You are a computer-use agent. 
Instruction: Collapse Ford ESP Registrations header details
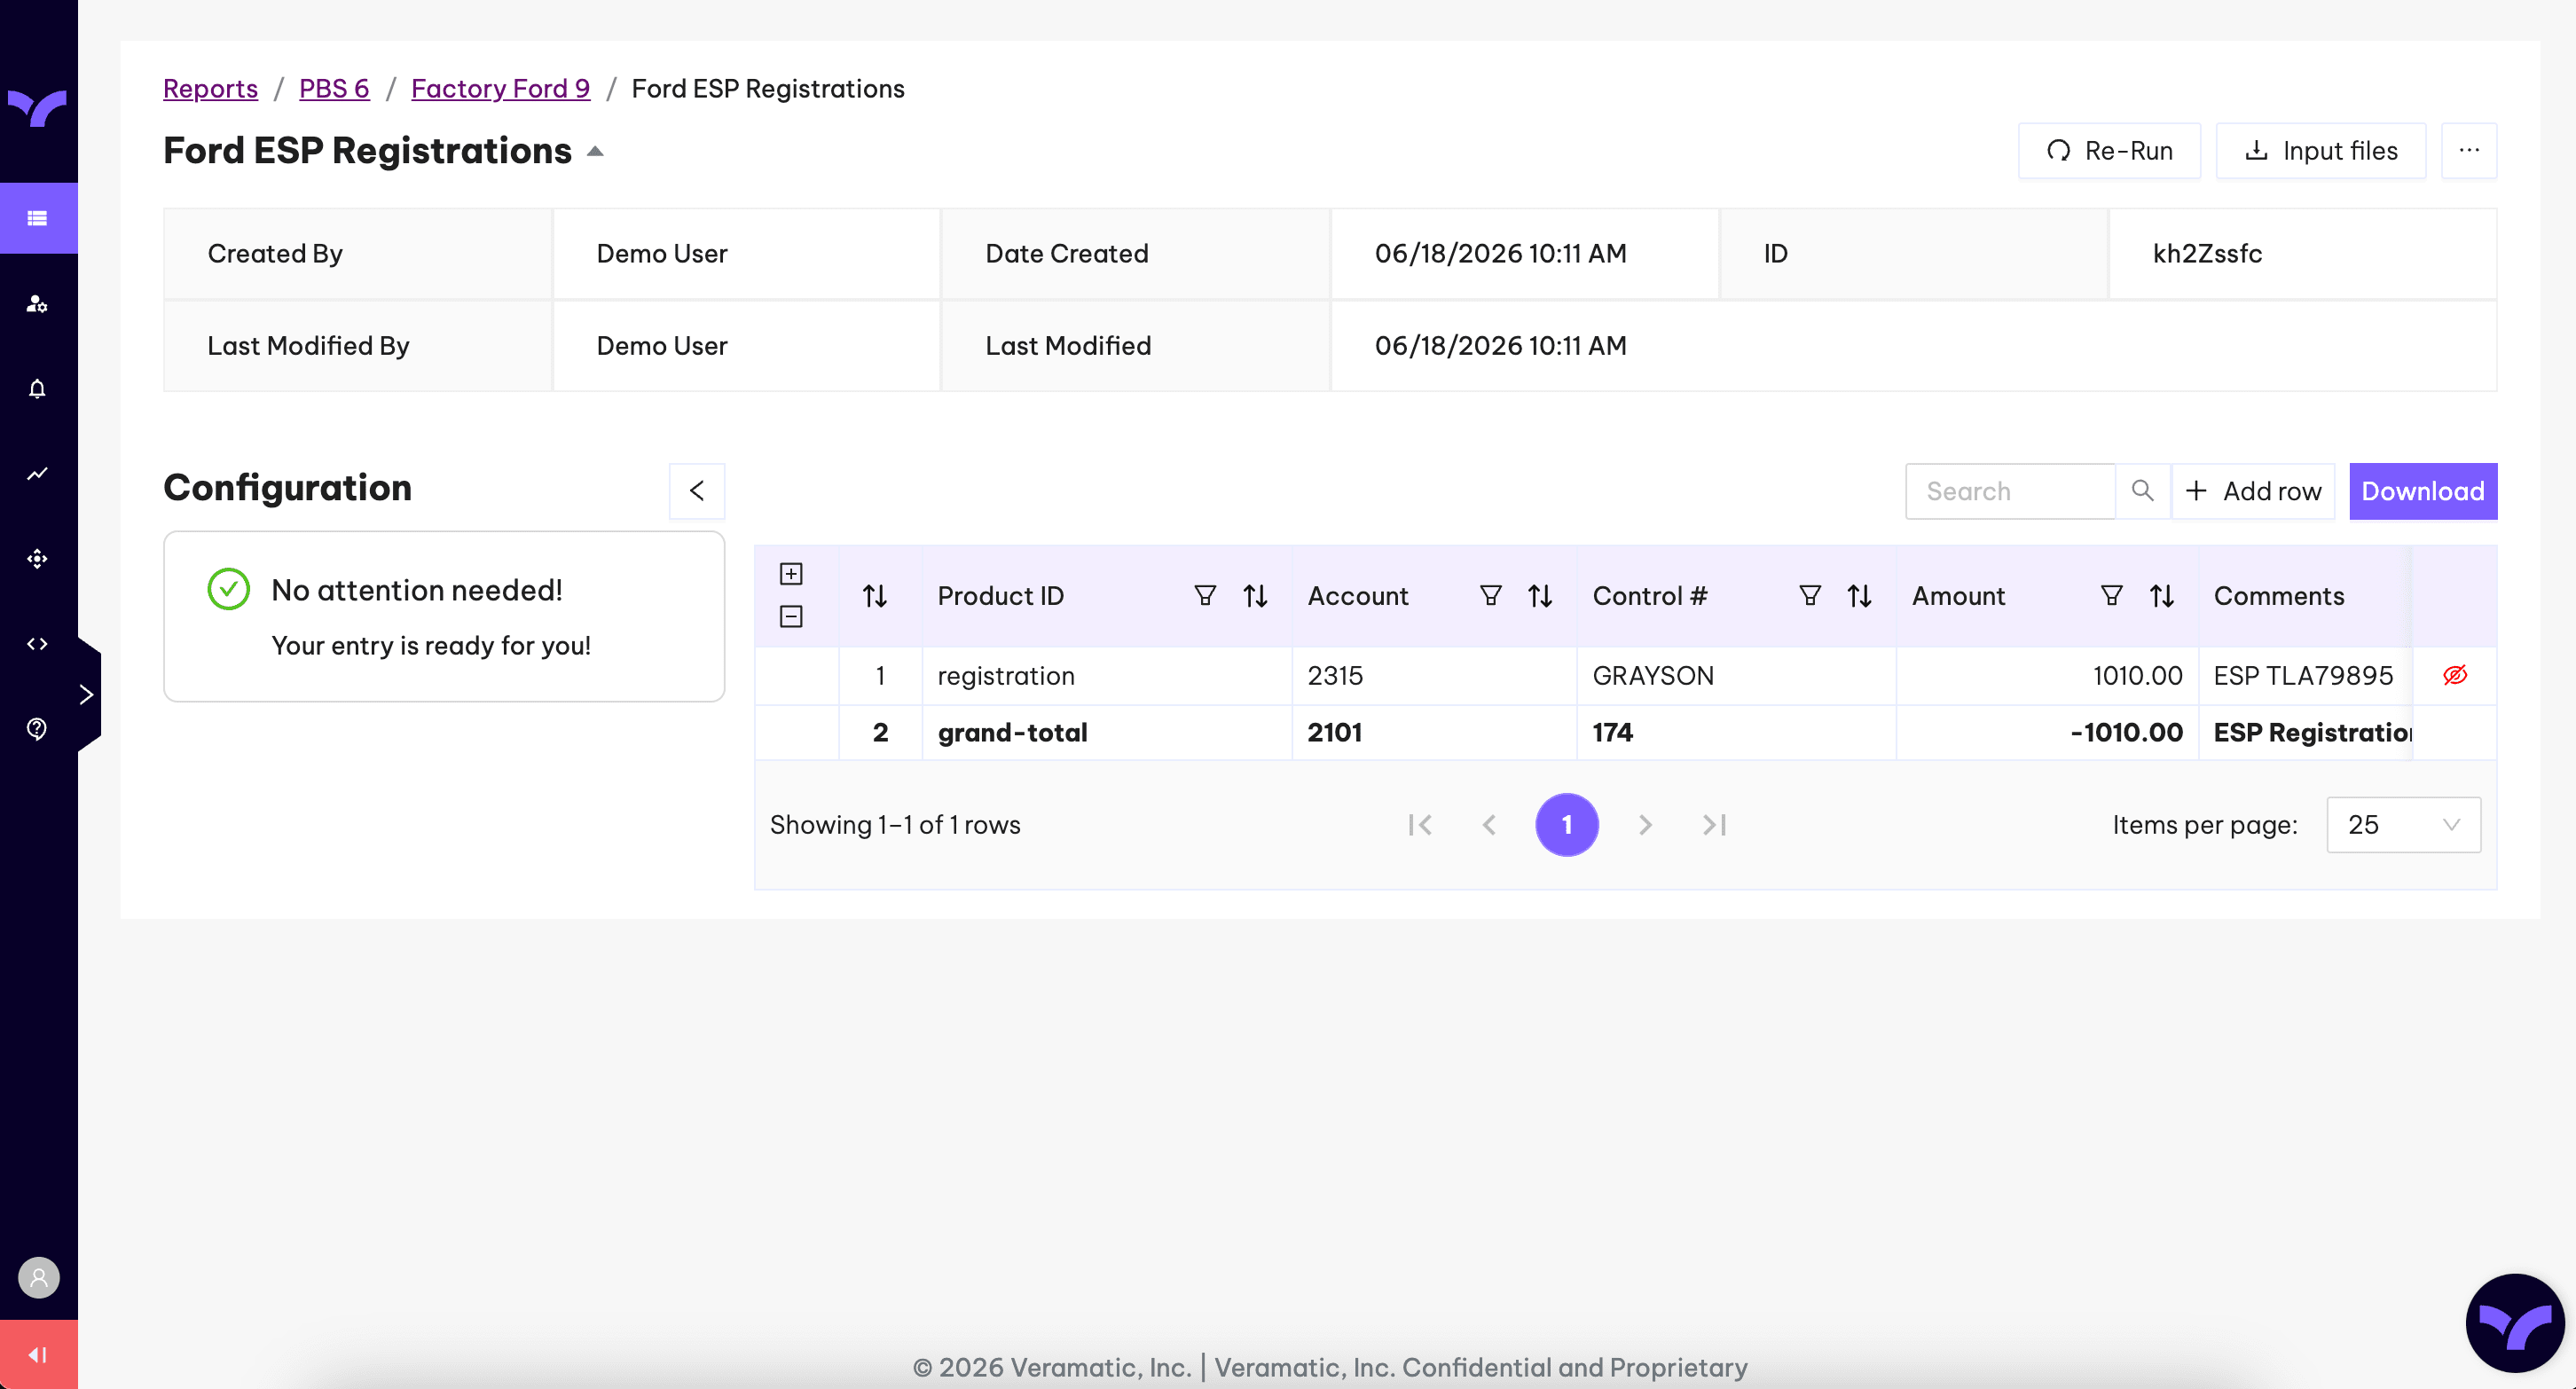point(595,151)
